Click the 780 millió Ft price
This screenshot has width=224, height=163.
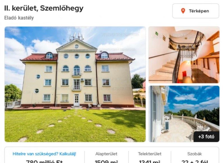(44, 162)
